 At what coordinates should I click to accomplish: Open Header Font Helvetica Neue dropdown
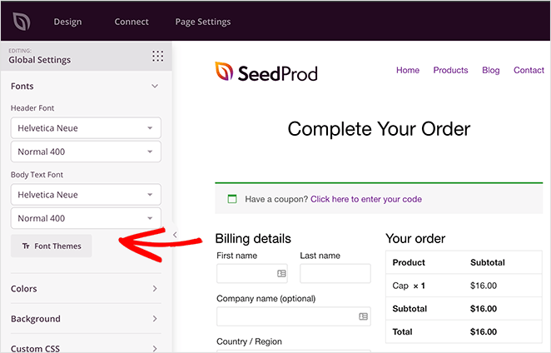[x=86, y=128]
